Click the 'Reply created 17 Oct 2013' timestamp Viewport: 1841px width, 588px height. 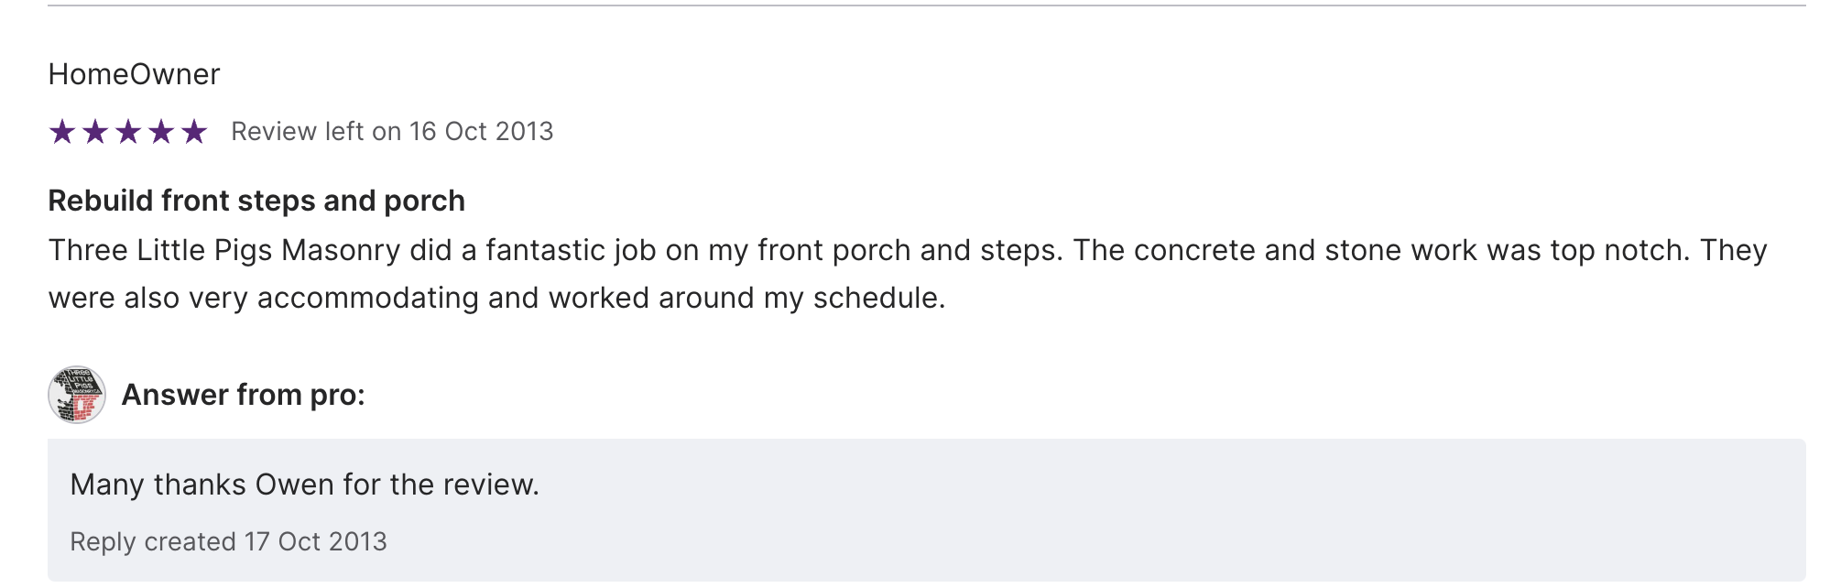coord(228,542)
